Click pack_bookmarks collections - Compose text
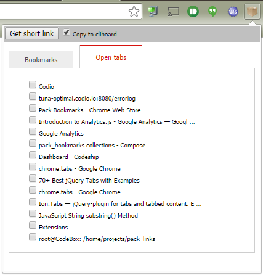 click(x=92, y=146)
